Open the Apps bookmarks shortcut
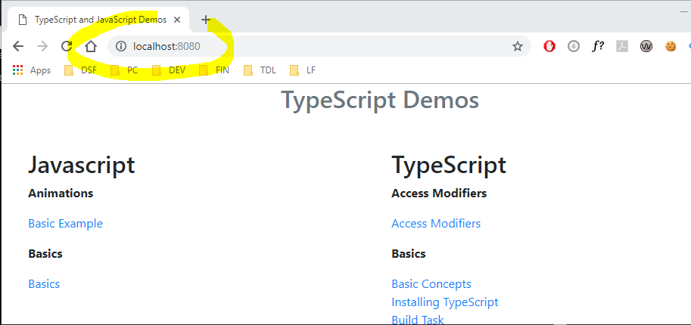 [32, 70]
